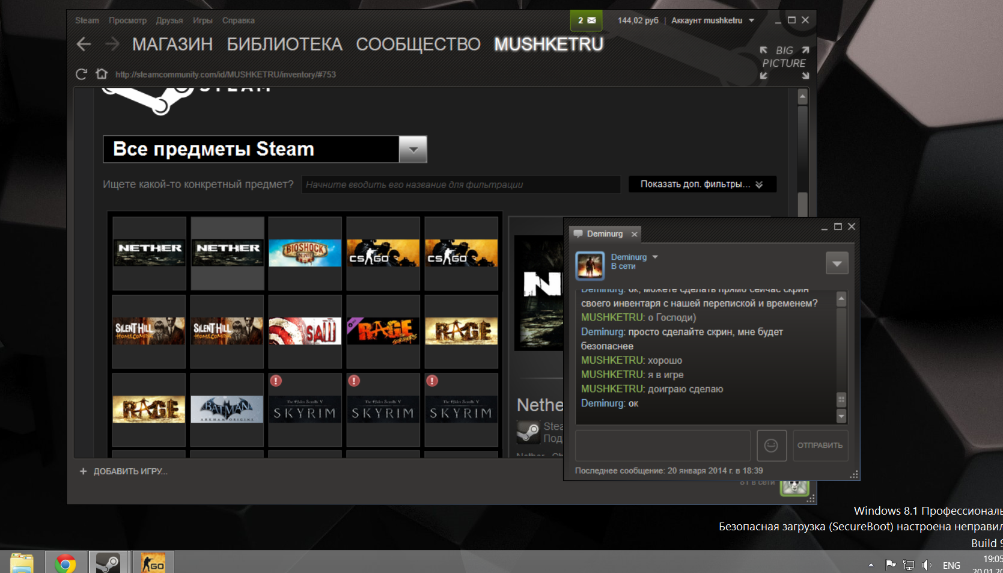1003x573 pixels.
Task: Open Deminurg's avatar in the chat window
Action: point(590,265)
